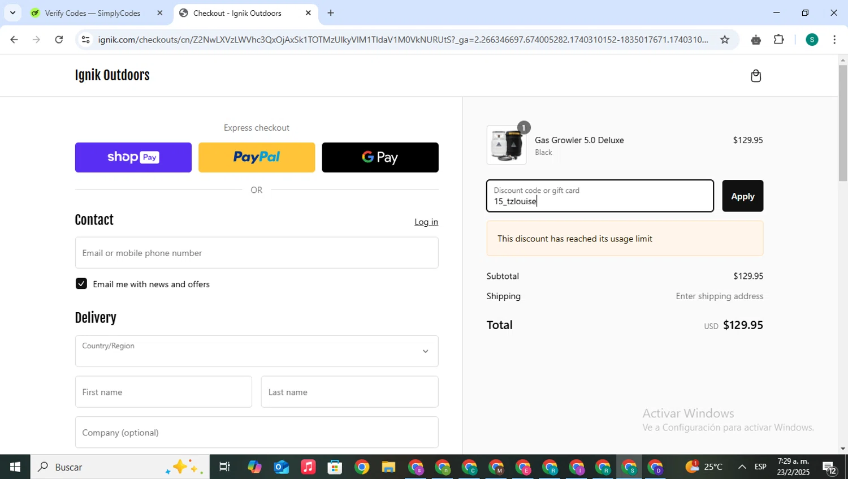The height and width of the screenshot is (479, 848).
Task: Go to Ignik Outdoors store home
Action: [x=112, y=76]
